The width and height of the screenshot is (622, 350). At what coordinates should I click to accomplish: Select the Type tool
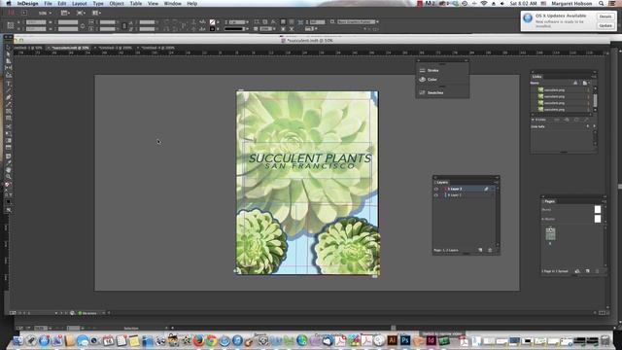(x=9, y=84)
